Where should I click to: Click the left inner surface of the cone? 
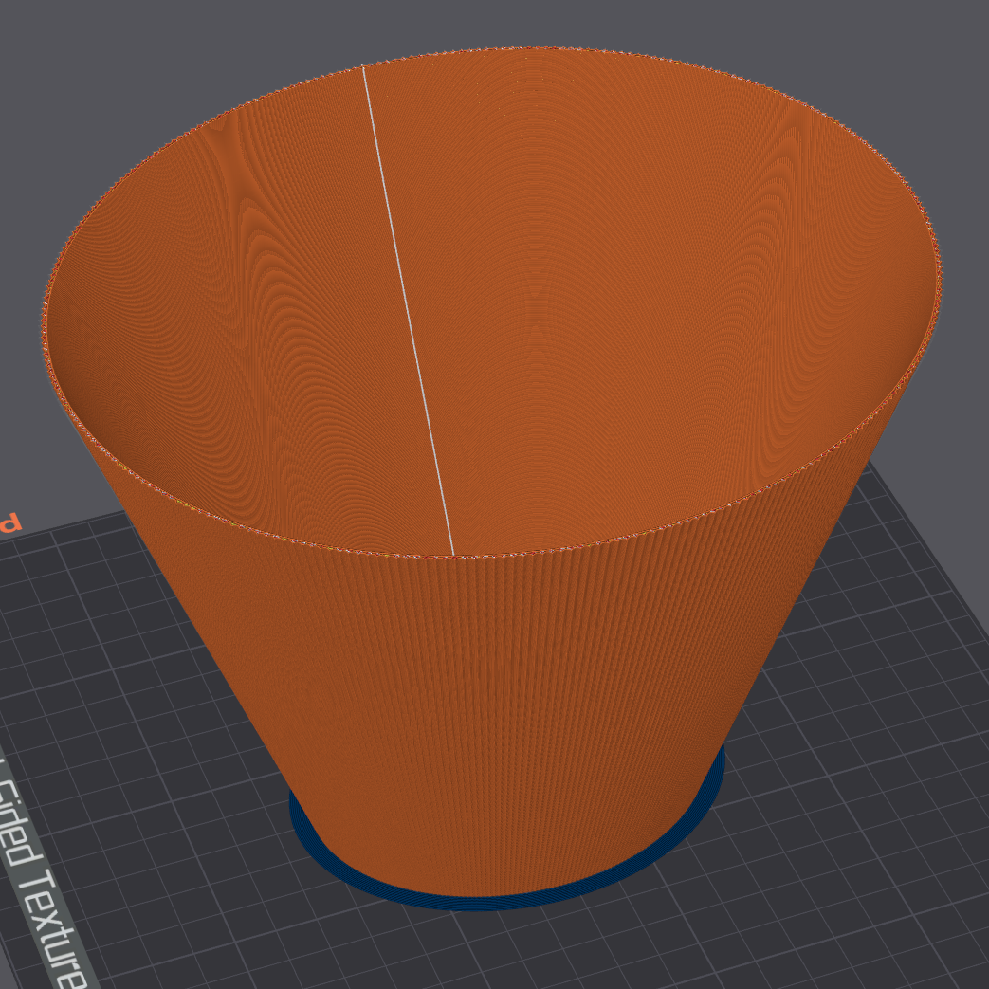(190, 332)
